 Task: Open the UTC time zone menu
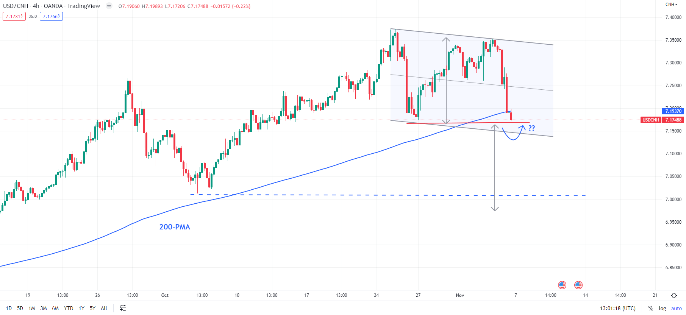(x=618, y=308)
